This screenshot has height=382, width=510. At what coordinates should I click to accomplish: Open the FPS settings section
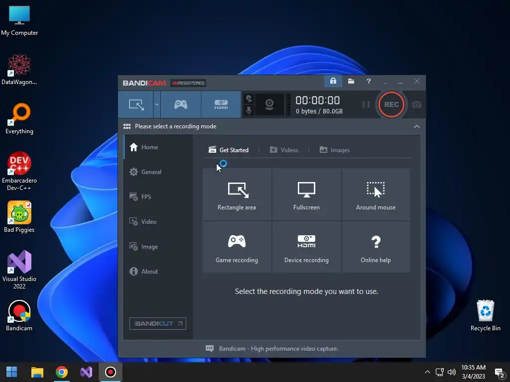[158, 197]
